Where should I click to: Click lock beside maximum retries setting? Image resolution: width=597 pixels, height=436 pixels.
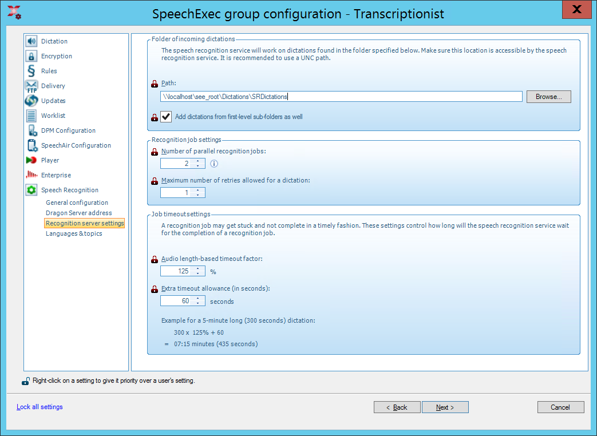click(x=155, y=181)
